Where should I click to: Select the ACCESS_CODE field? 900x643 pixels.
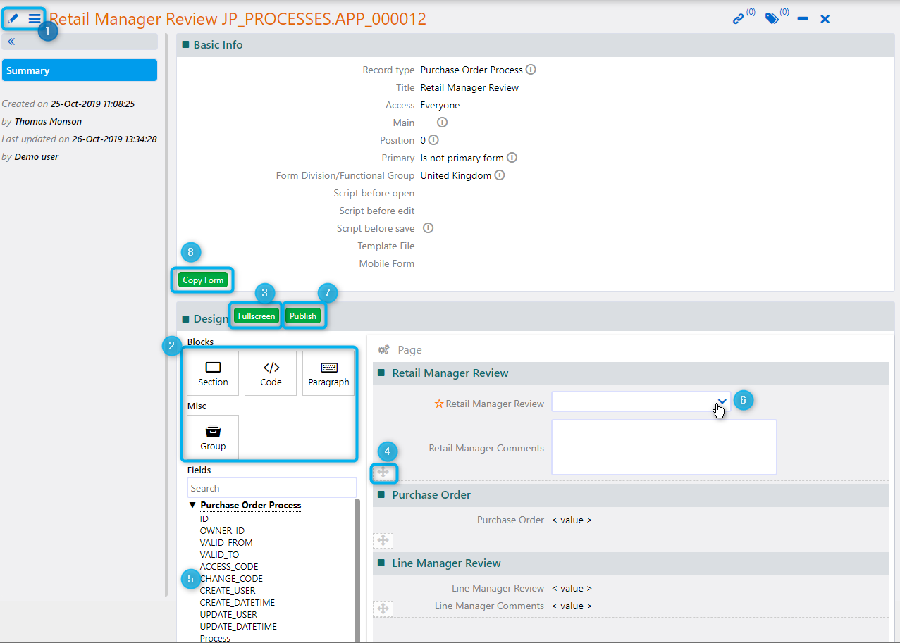(x=229, y=566)
